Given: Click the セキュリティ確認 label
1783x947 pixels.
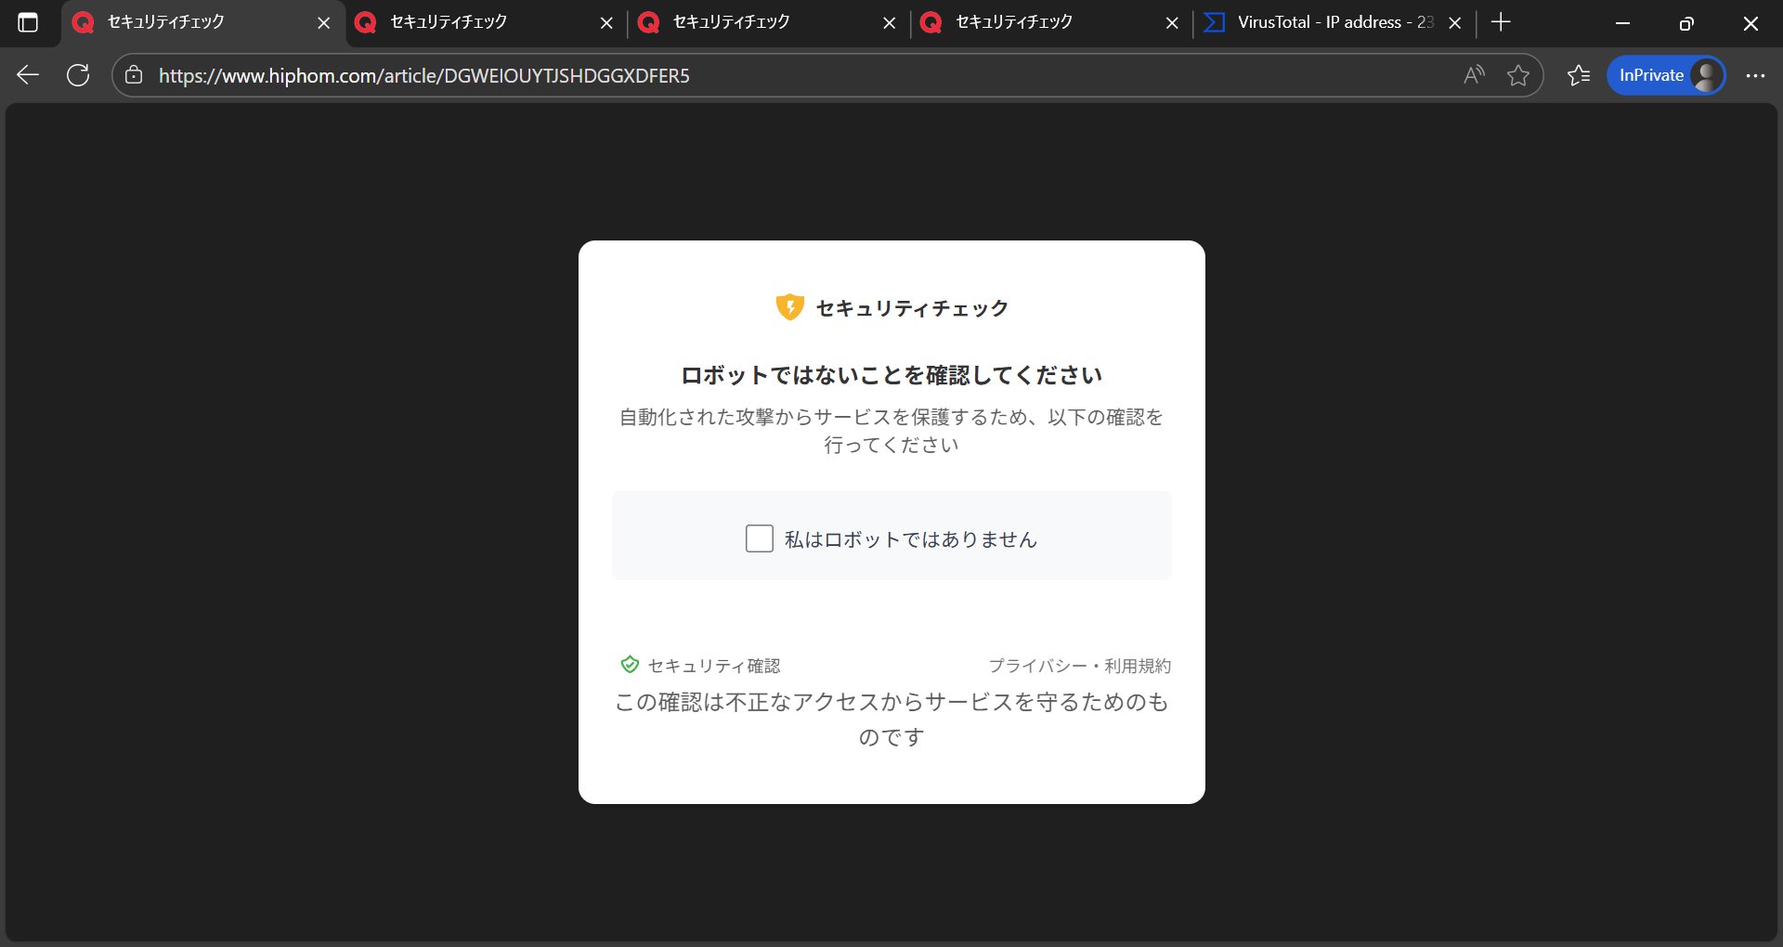Looking at the screenshot, I should pyautogui.click(x=713, y=666).
